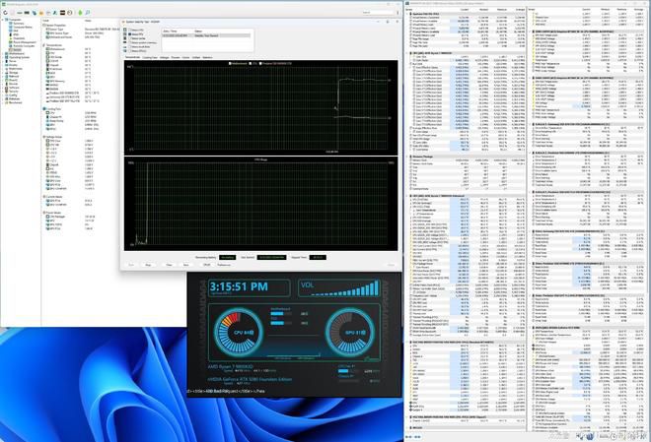
Task: Enable the Stress GPU(s) checkbox
Action: (x=130, y=51)
